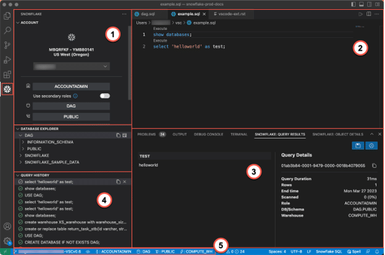385x255 pixels.
Task: Open the Debug Console tab
Action: (x=209, y=134)
